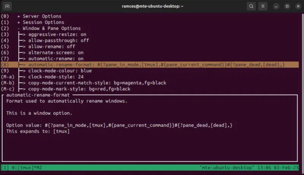Open the terminal search icon
This screenshot has height=175, width=304.
251,6
